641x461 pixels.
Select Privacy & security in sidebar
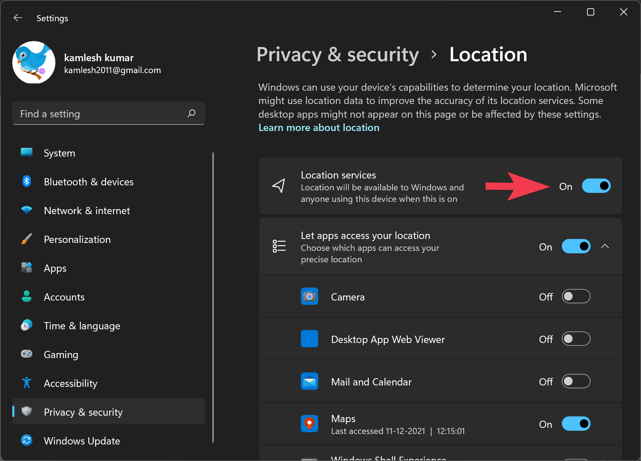[x=109, y=412]
